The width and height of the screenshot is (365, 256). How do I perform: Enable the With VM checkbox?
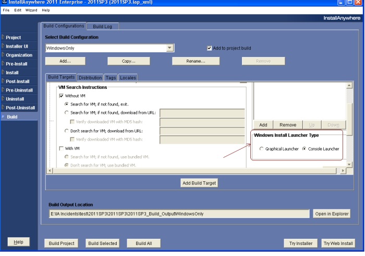click(61, 148)
